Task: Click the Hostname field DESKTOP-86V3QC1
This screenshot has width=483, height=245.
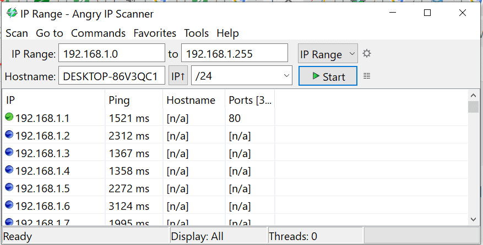Action: point(111,76)
